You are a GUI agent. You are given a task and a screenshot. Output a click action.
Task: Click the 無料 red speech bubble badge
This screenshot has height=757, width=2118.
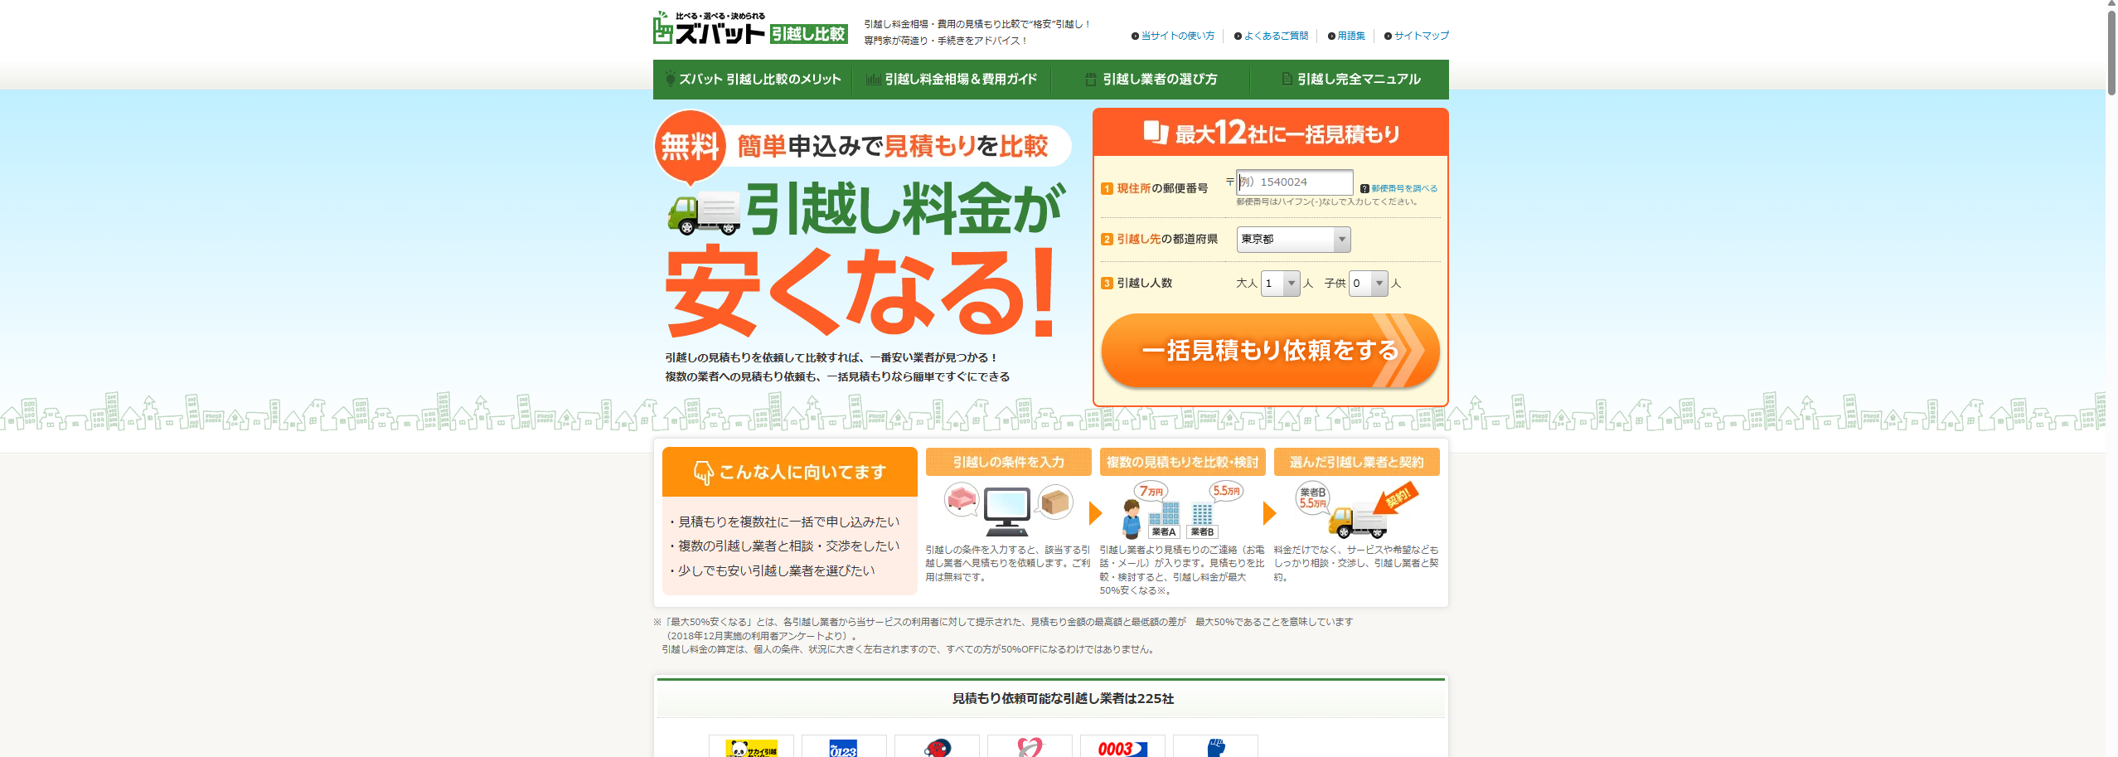[690, 148]
